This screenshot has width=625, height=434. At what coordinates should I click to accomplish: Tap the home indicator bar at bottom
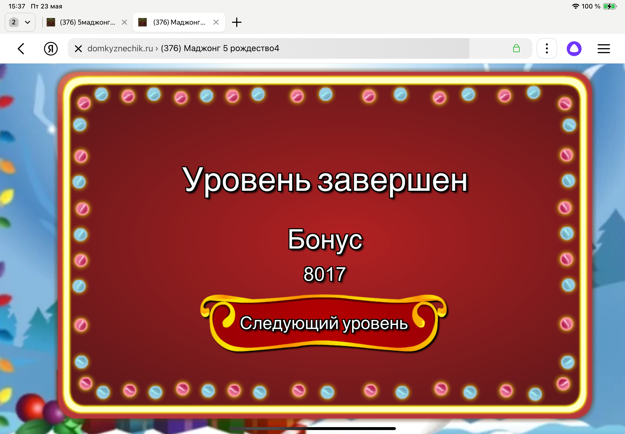[x=312, y=428]
